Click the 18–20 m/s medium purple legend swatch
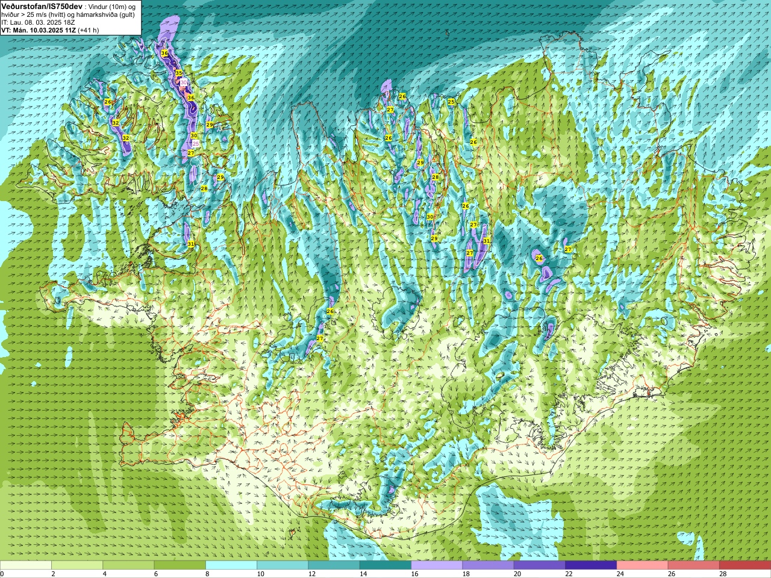The height and width of the screenshot is (578, 771). click(488, 565)
